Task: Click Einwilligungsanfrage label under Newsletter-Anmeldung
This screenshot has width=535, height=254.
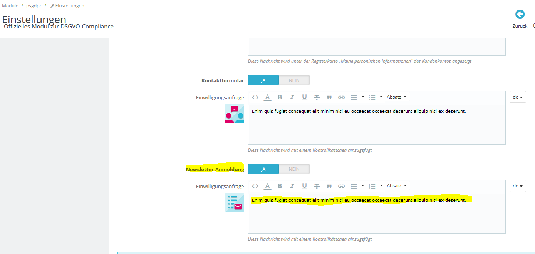Action: pos(220,187)
